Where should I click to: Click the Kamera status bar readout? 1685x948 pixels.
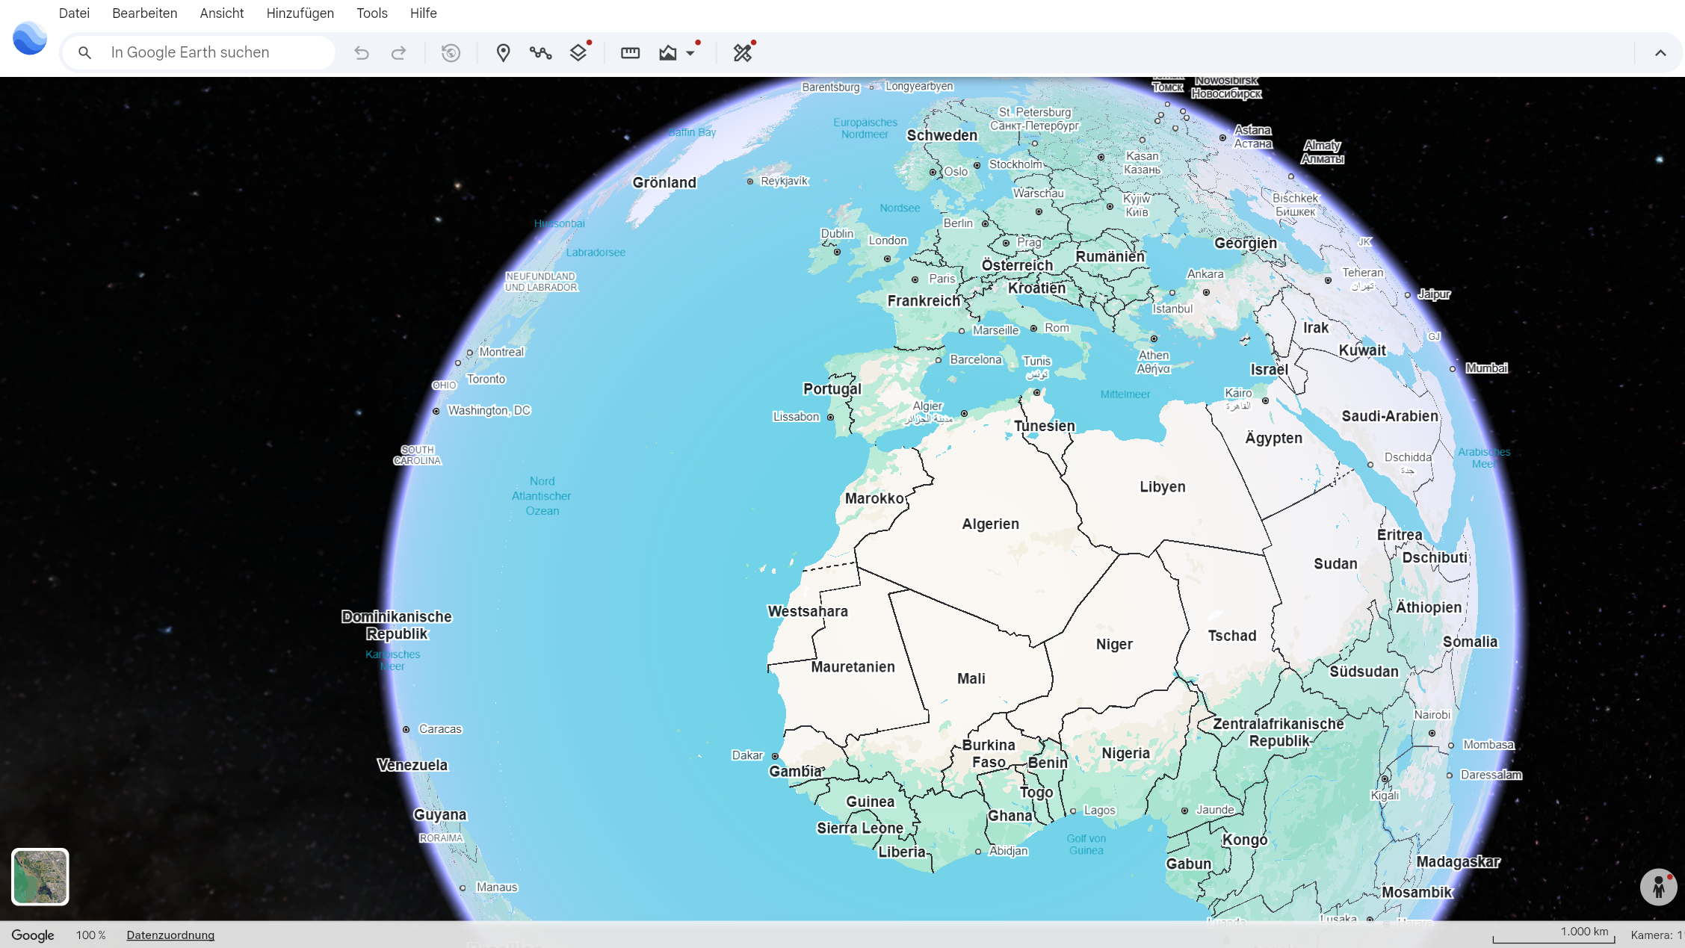tap(1657, 935)
